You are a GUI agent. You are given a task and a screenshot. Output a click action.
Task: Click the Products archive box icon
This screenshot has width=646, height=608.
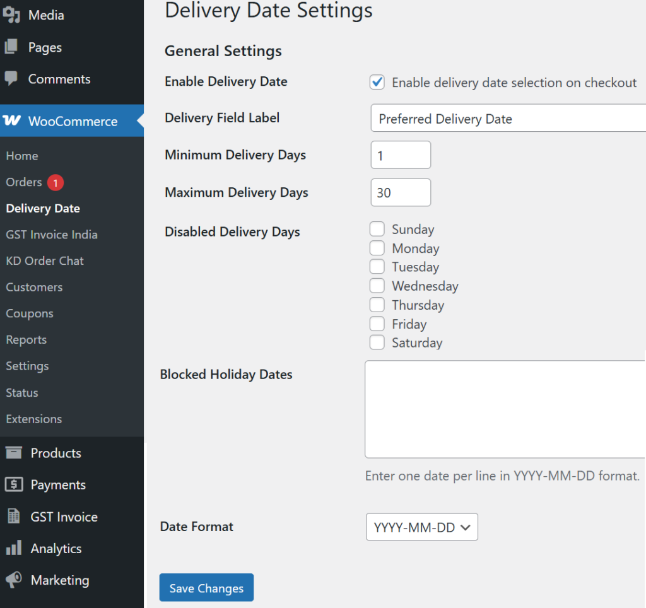[14, 452]
